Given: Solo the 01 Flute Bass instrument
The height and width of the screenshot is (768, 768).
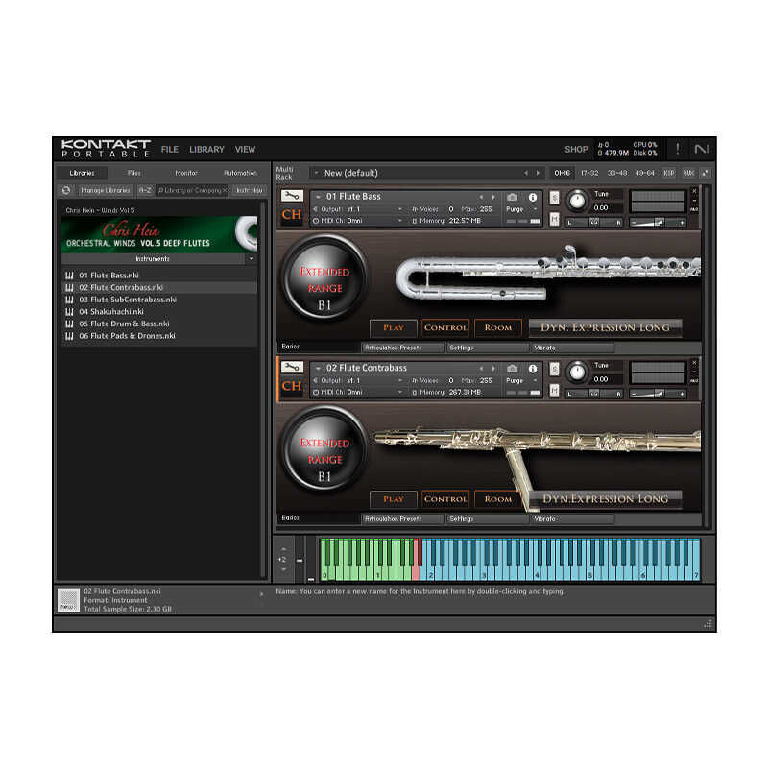Looking at the screenshot, I should (555, 198).
